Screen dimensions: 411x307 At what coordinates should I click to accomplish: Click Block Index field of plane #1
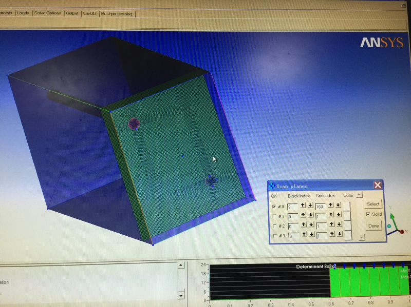pyautogui.click(x=293, y=216)
